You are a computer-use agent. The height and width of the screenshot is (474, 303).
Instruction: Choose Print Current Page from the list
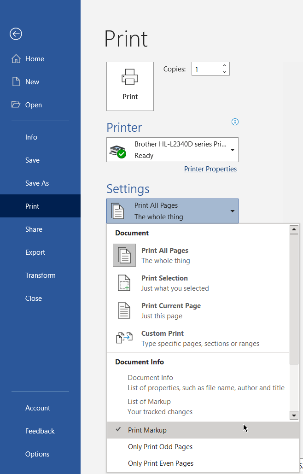[x=198, y=310]
